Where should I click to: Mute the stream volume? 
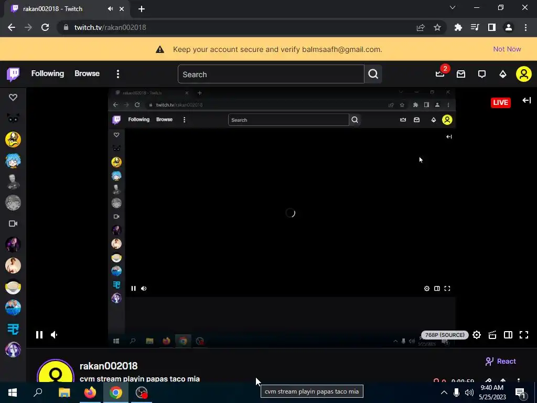(x=54, y=335)
